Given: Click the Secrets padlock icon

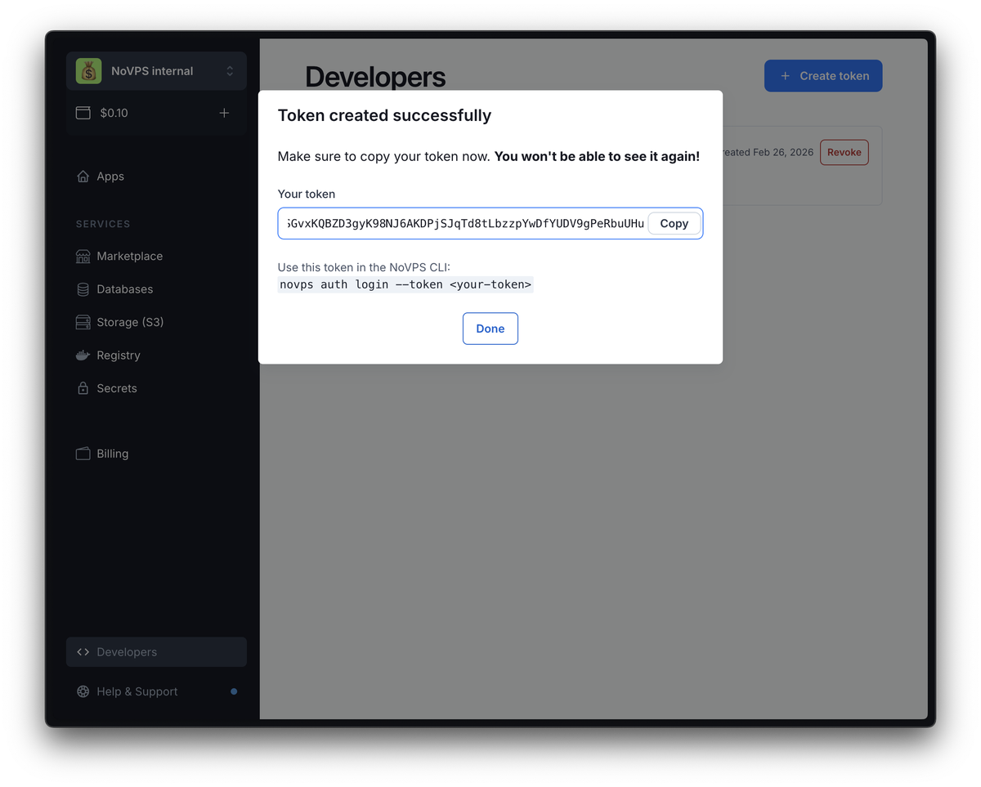Looking at the screenshot, I should [83, 389].
